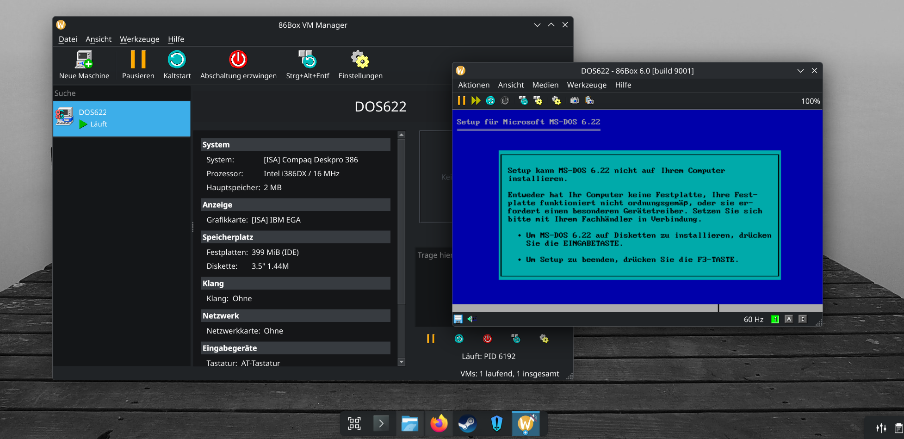The height and width of the screenshot is (439, 904).
Task: Open Hilfe menu in VM Manager
Action: [x=176, y=39]
